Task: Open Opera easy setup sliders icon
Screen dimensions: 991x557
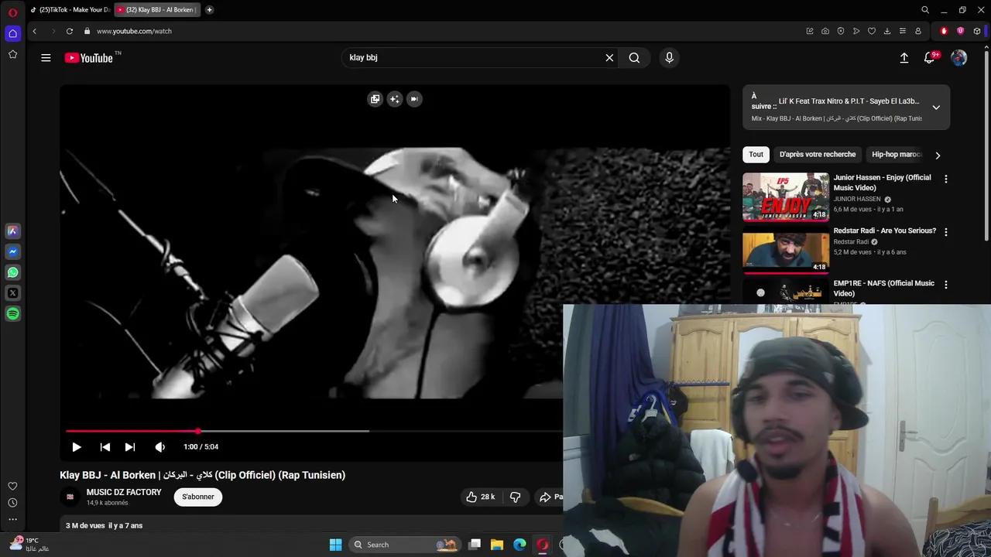Action: (x=902, y=31)
